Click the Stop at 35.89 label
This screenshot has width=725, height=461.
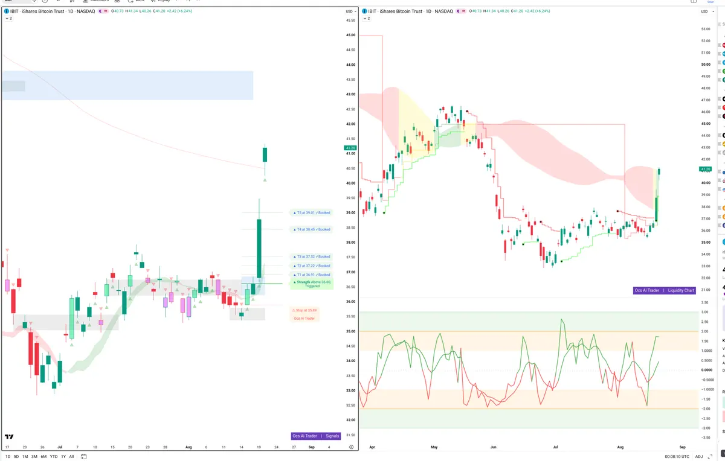tap(304, 310)
